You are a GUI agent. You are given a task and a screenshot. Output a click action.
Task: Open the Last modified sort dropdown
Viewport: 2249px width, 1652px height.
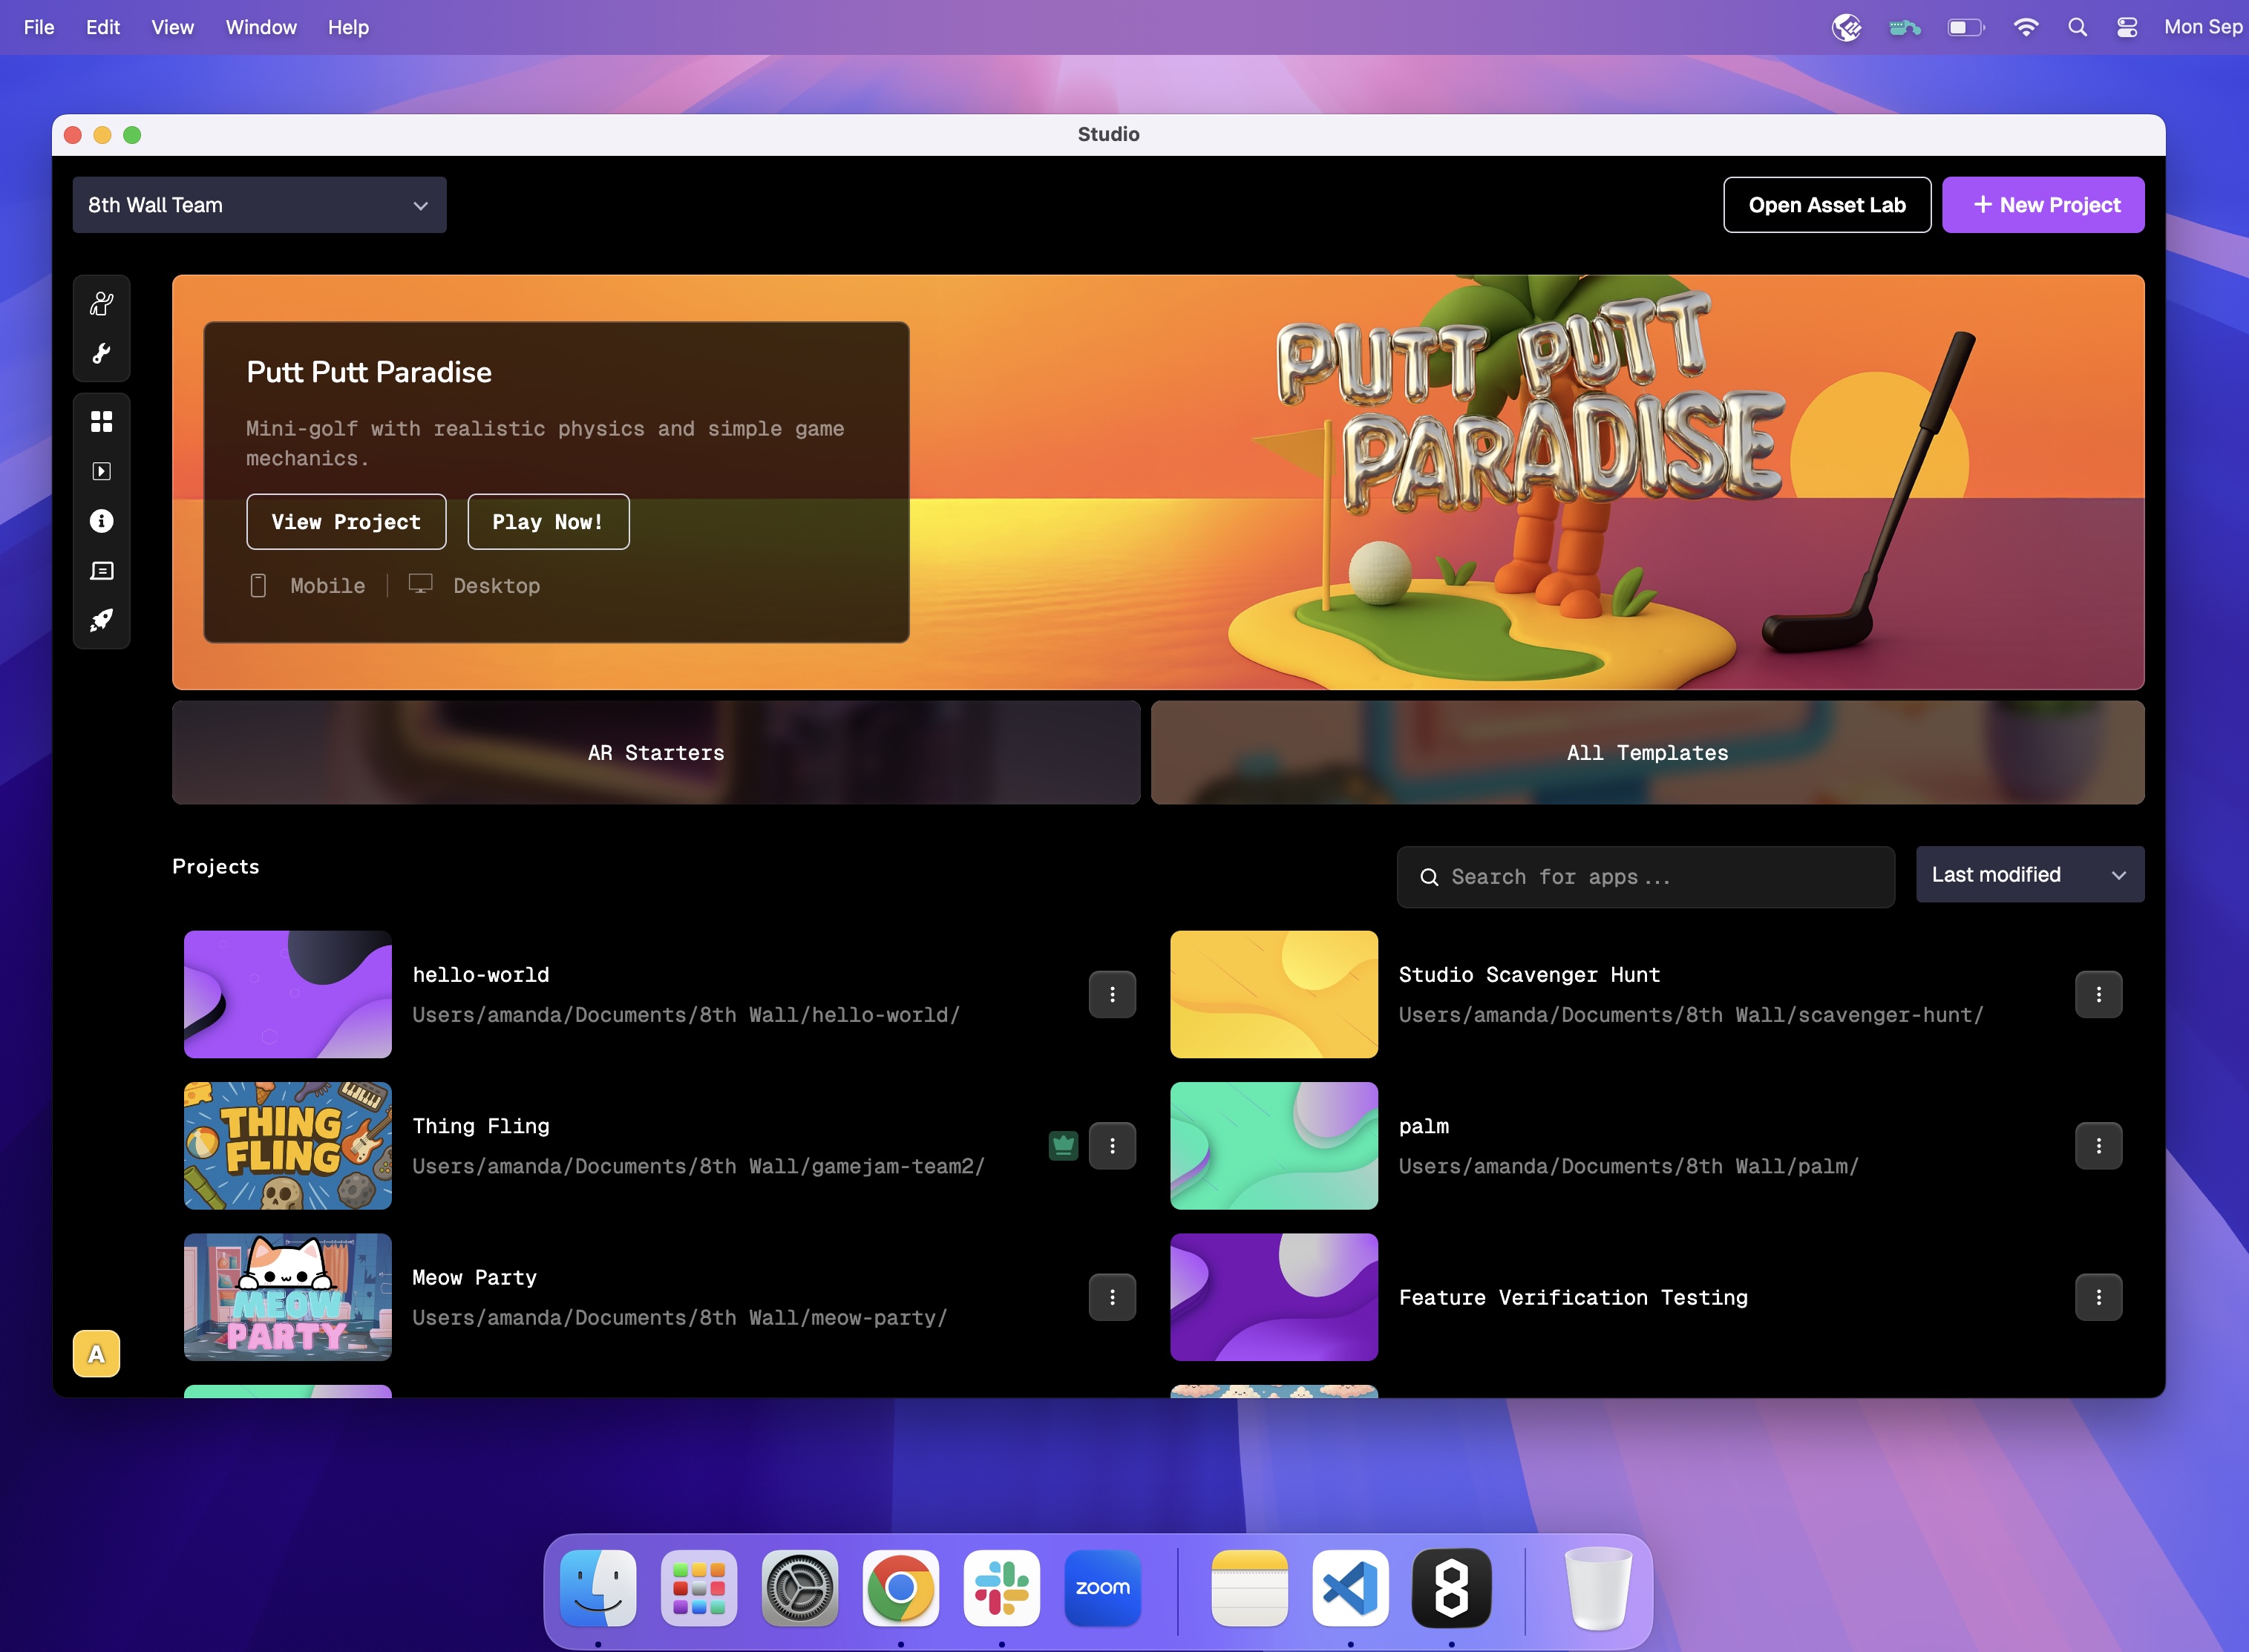[x=2029, y=875]
